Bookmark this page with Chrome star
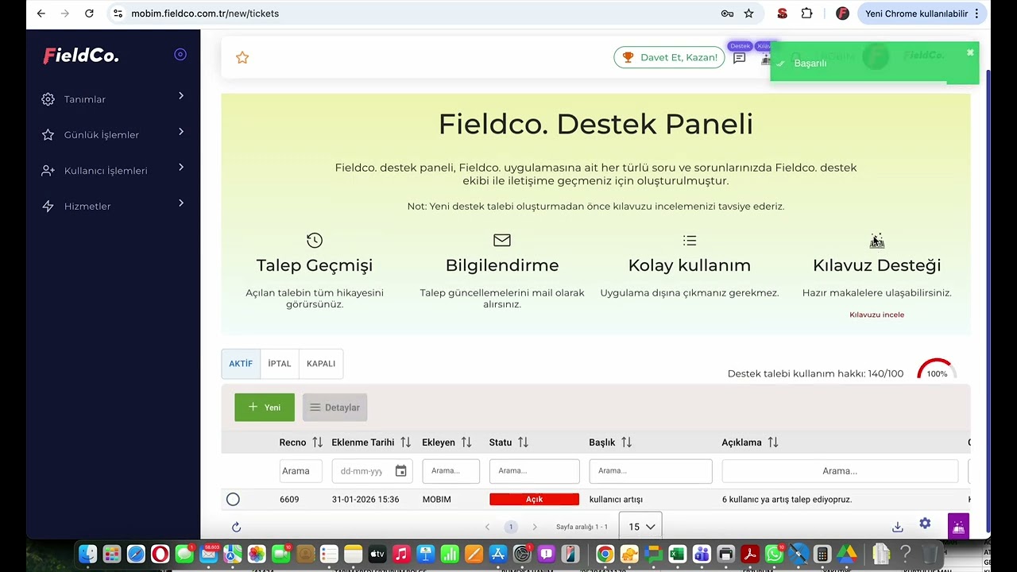 748,14
